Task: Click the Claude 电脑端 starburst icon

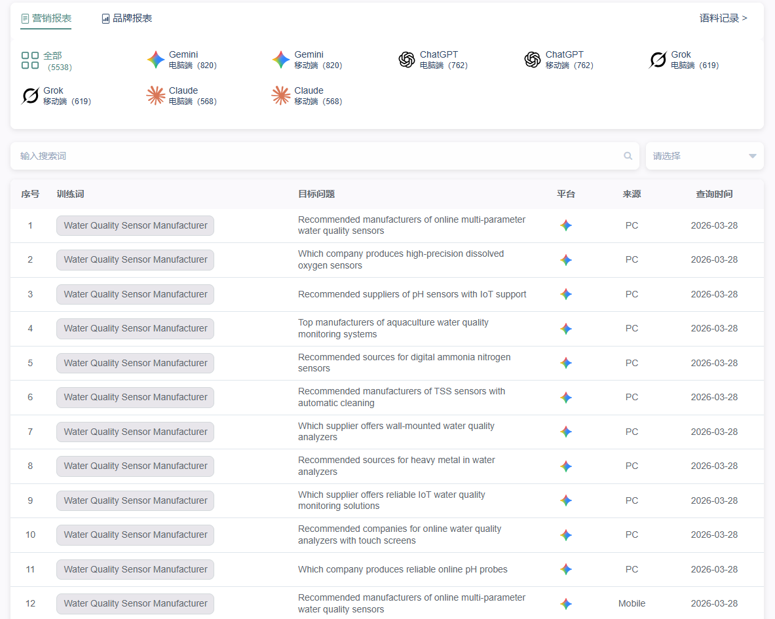Action: 156,96
